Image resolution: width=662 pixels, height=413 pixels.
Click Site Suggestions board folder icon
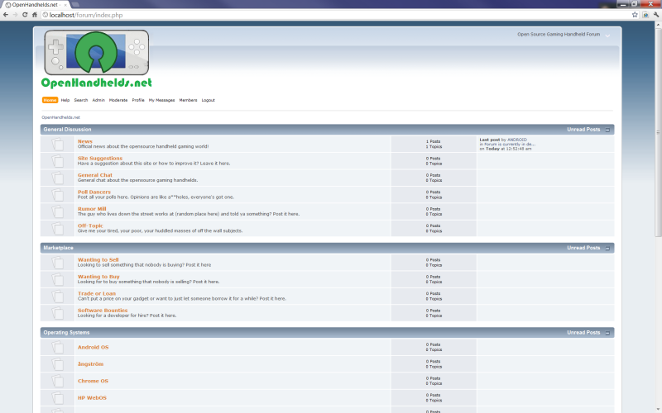[x=57, y=161]
